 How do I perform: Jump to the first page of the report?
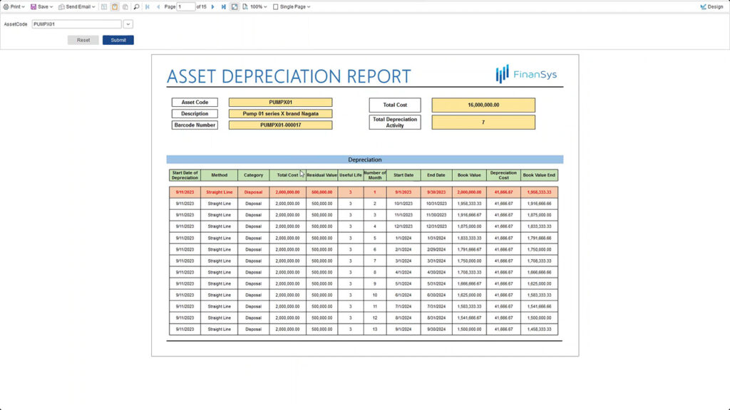pyautogui.click(x=147, y=6)
